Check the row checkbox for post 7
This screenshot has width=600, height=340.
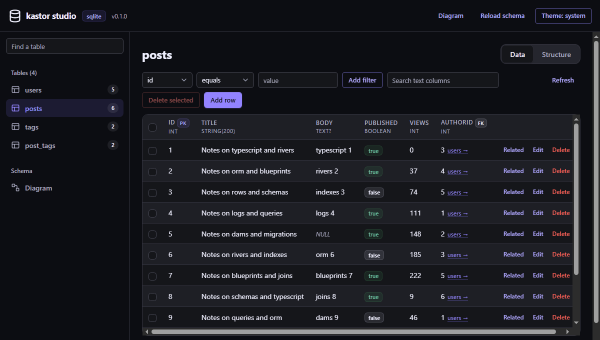click(x=152, y=276)
